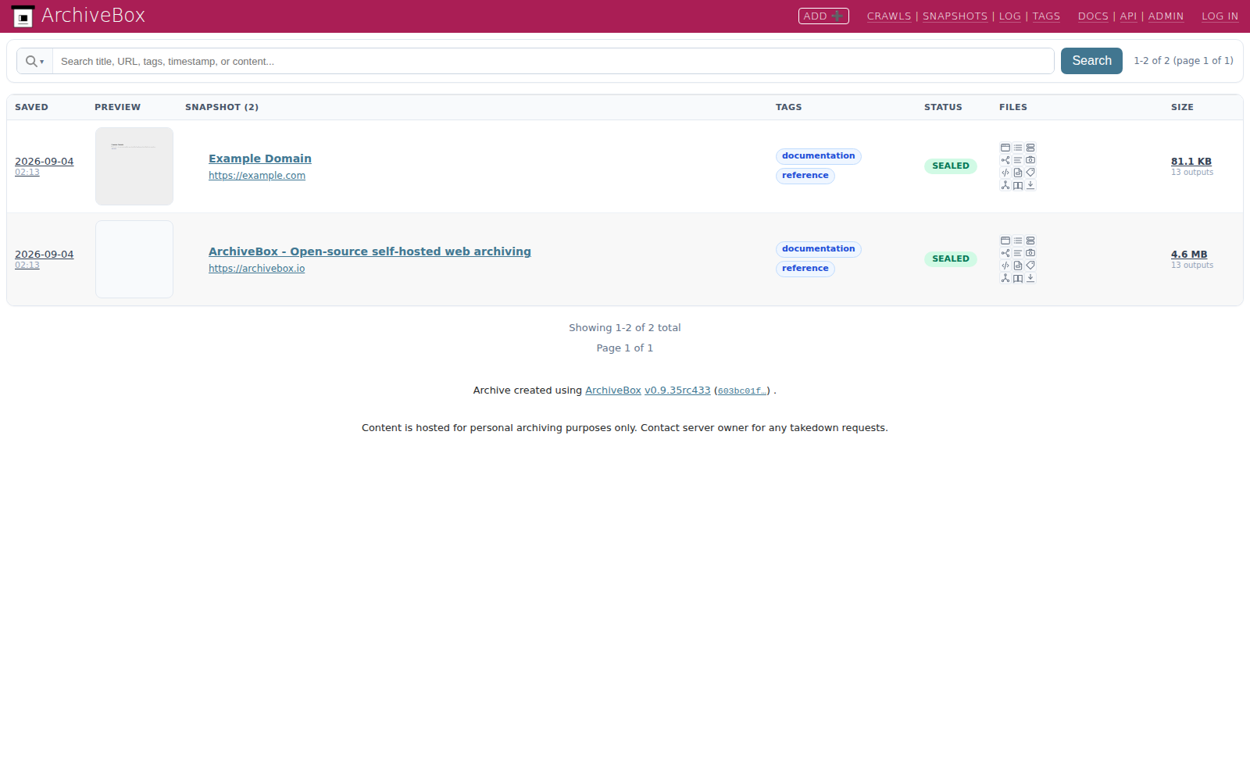Click SEALED status badge for ArchiveBox snapshot
The image size is (1250, 781).
pyautogui.click(x=951, y=259)
